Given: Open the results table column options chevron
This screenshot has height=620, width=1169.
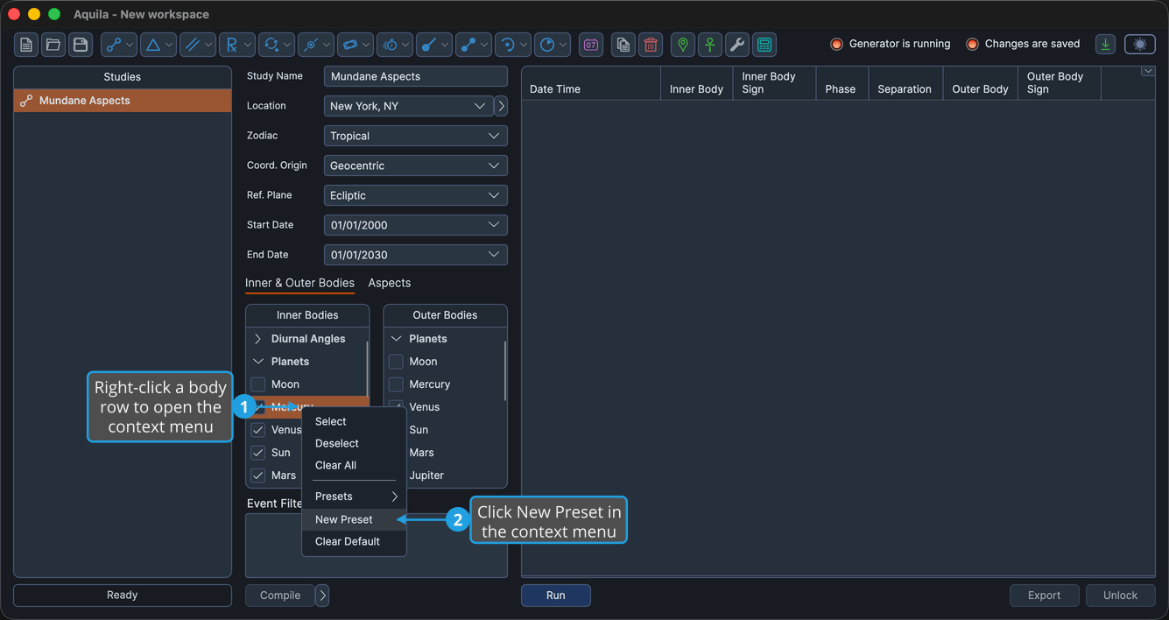Looking at the screenshot, I should pos(1148,72).
